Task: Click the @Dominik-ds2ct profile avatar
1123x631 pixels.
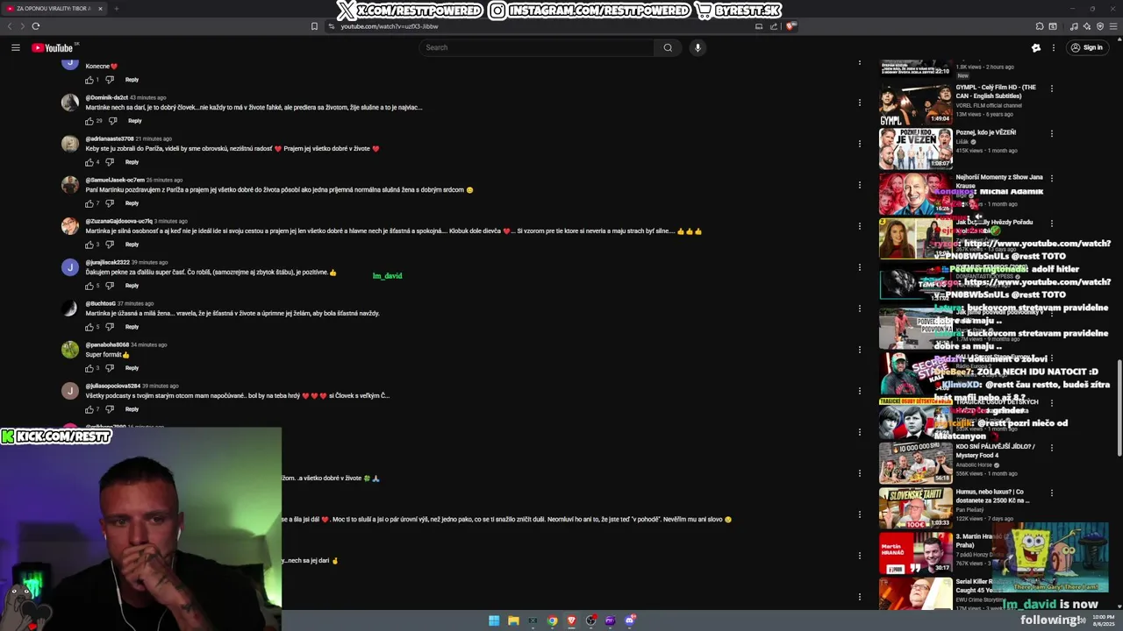Action: pos(70,103)
